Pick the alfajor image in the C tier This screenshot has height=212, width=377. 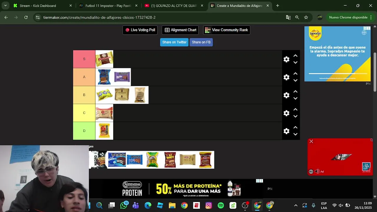[104, 113]
